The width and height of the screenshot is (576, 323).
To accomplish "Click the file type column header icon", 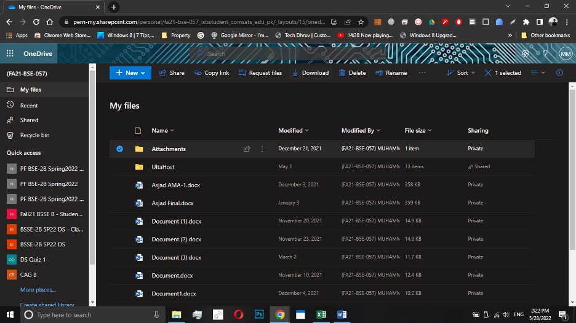I will (138, 131).
